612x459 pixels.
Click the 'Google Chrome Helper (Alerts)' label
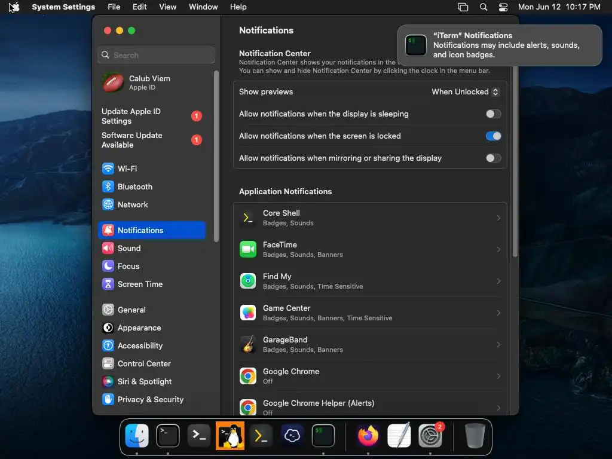[319, 403]
